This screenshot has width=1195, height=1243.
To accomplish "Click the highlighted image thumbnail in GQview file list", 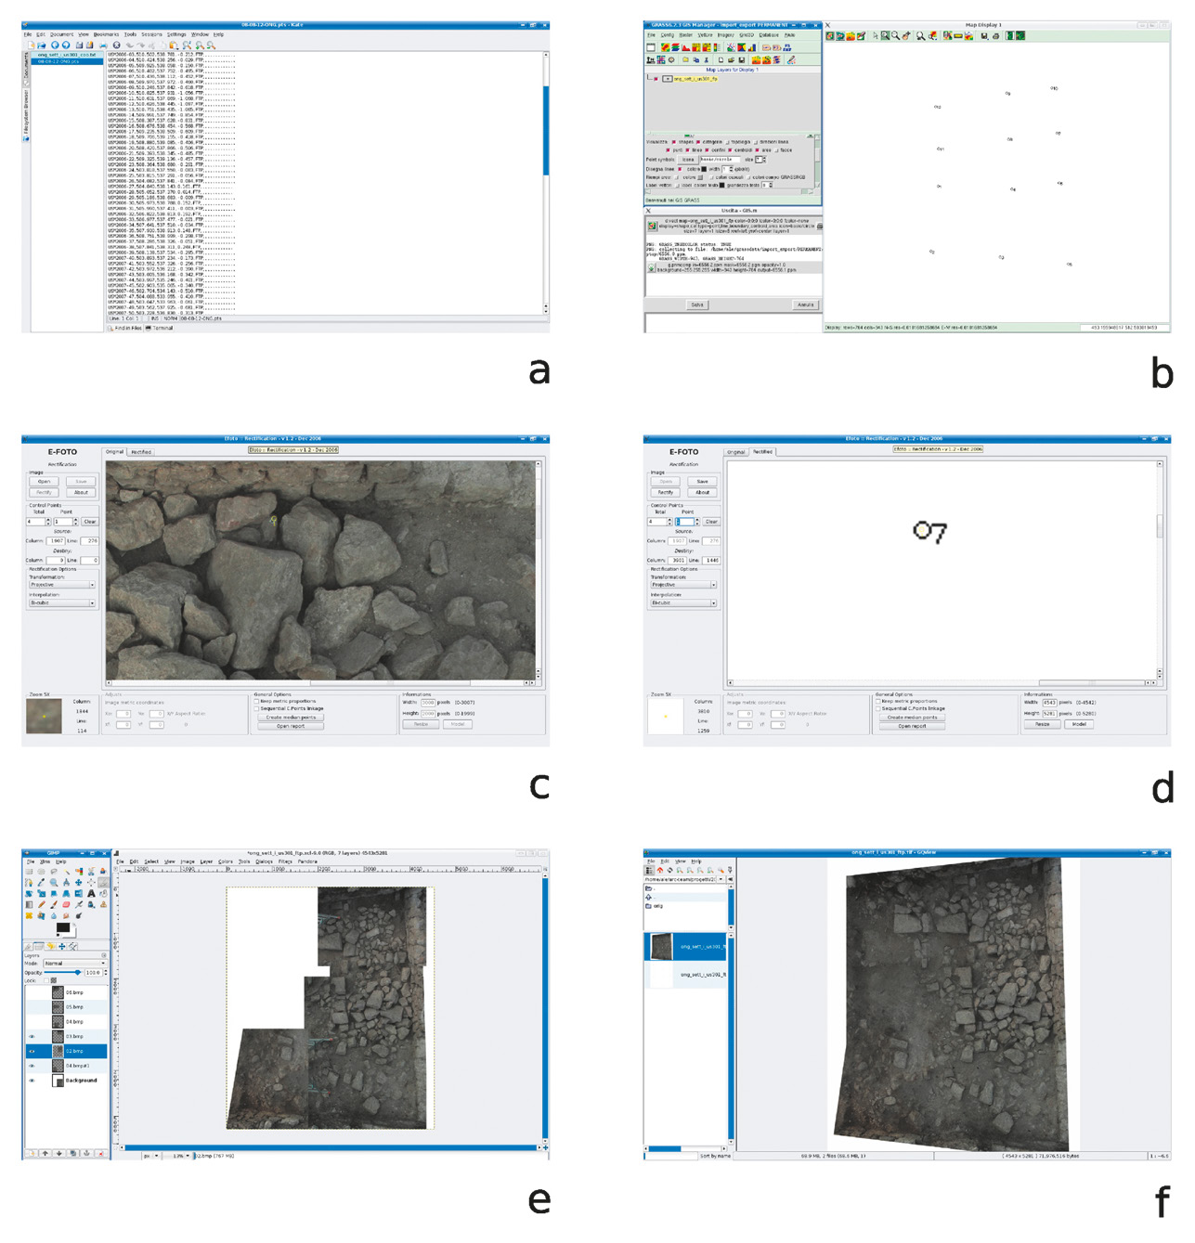I will click(661, 947).
